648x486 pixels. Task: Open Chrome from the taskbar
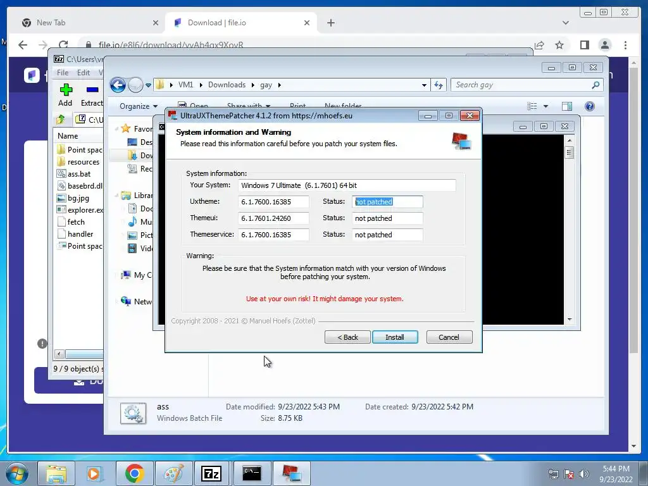(x=134, y=473)
